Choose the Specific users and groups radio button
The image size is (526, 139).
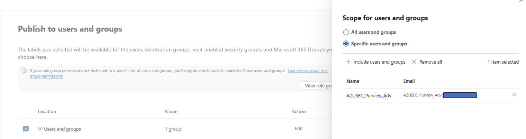click(346, 44)
